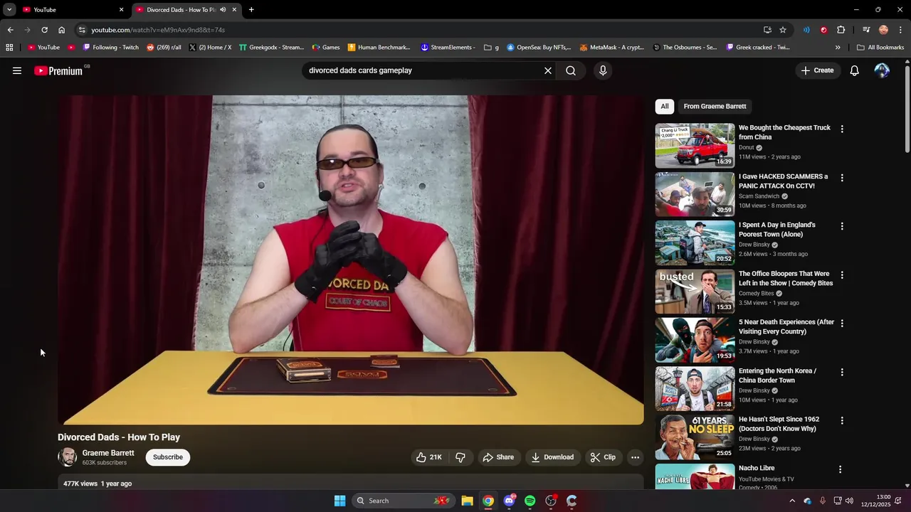This screenshot has width=911, height=512.
Task: Open the All Bookmarks folder
Action: click(x=880, y=48)
